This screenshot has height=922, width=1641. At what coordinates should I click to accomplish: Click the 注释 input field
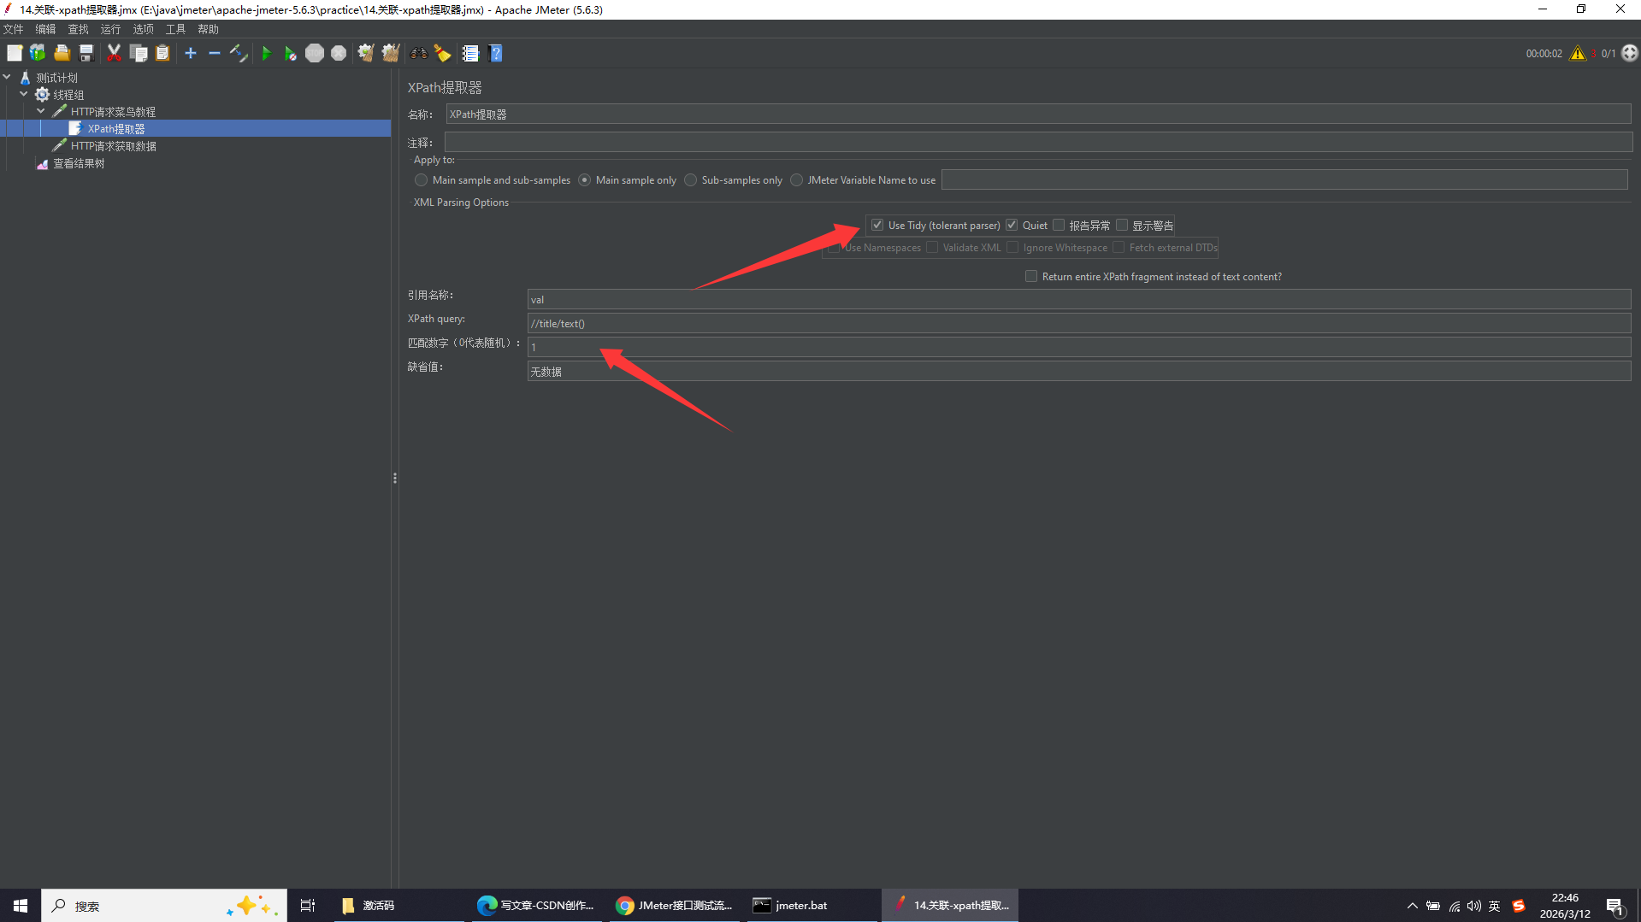(1038, 142)
